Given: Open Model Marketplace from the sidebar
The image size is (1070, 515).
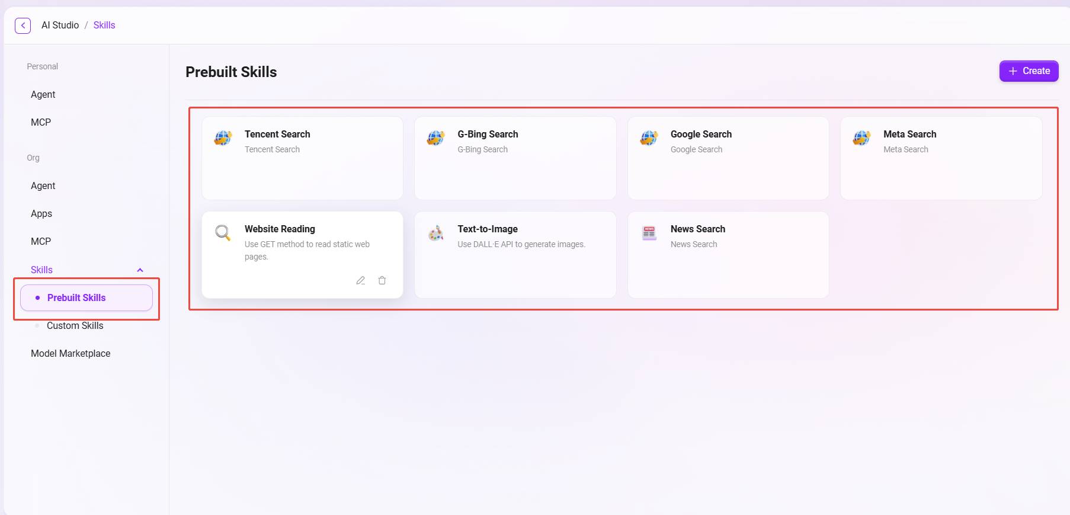Looking at the screenshot, I should pos(71,353).
